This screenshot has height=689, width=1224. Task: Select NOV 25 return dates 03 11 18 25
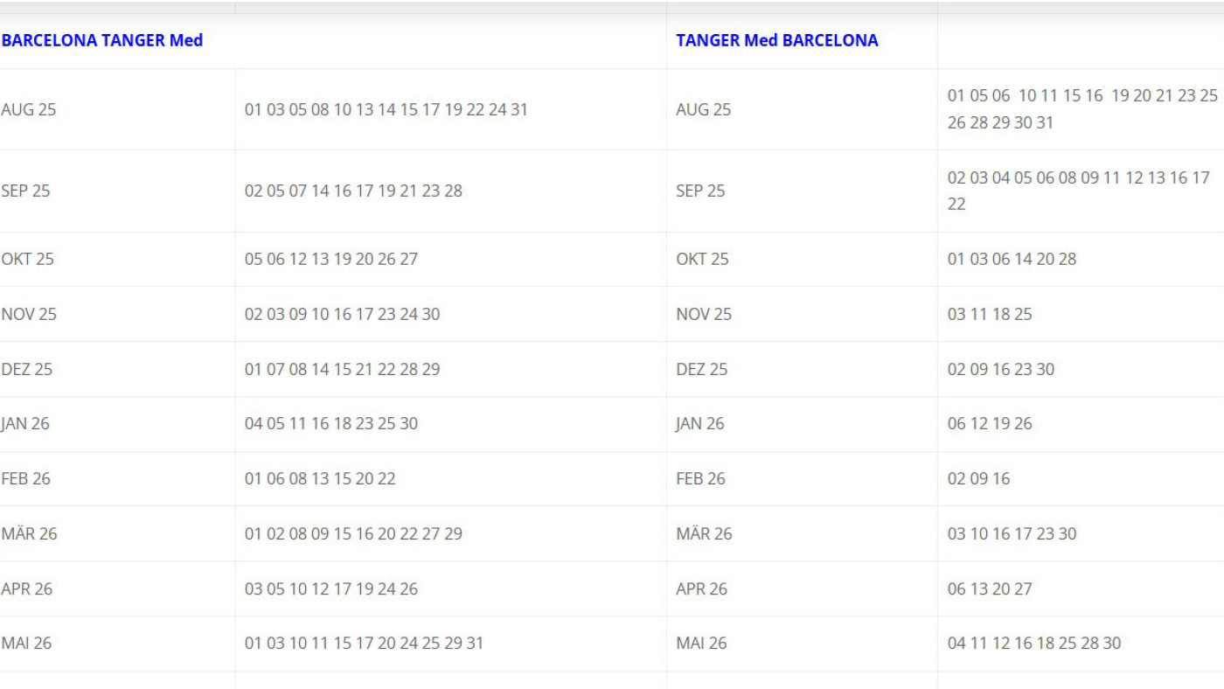click(990, 314)
